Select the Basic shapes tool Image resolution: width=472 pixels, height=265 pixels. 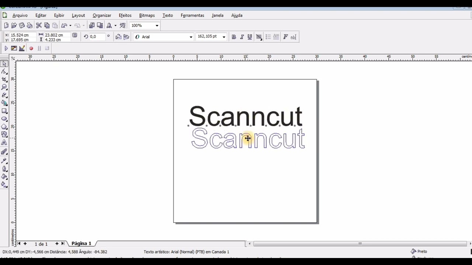pyautogui.click(x=4, y=135)
